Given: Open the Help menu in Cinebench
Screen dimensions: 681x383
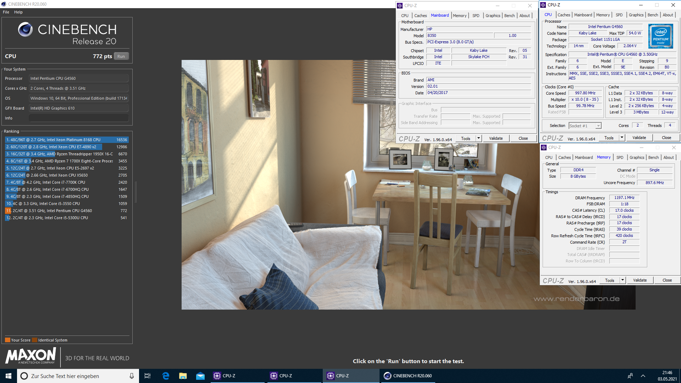Looking at the screenshot, I should coord(18,12).
